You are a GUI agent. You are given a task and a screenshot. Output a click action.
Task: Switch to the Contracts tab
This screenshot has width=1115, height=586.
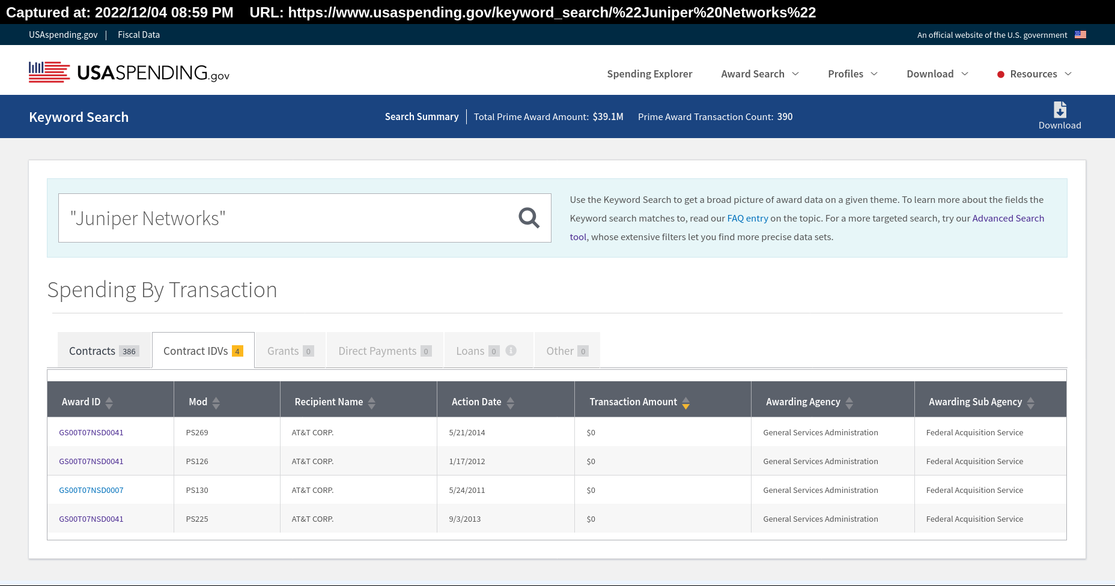click(103, 351)
